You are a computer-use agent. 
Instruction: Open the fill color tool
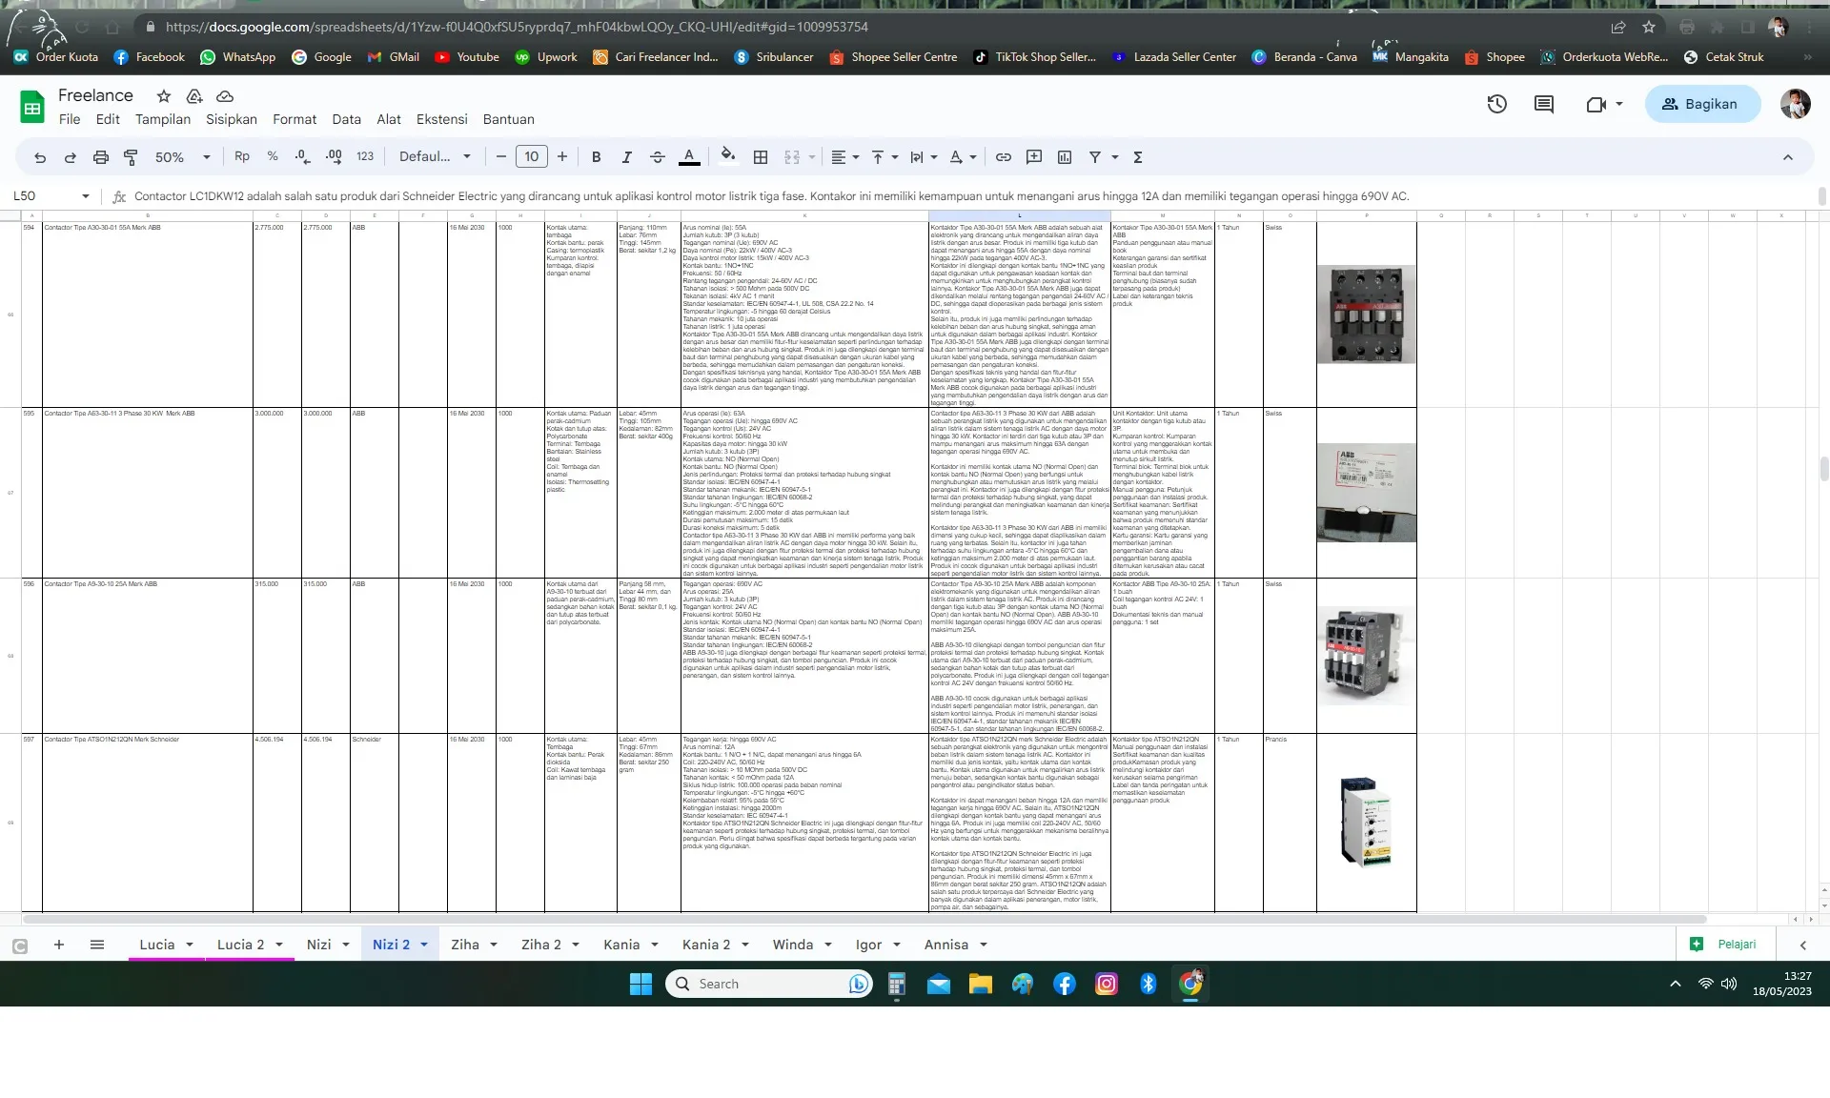(x=728, y=157)
